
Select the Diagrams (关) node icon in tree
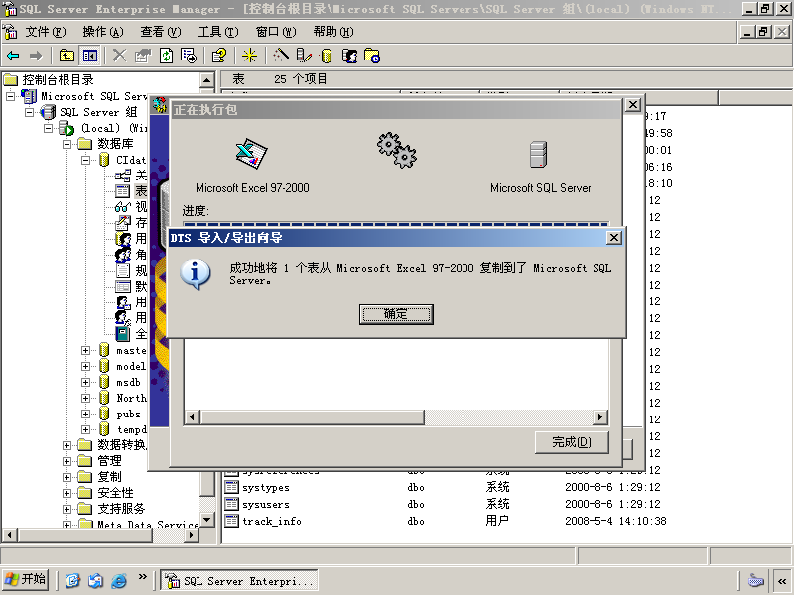click(123, 176)
